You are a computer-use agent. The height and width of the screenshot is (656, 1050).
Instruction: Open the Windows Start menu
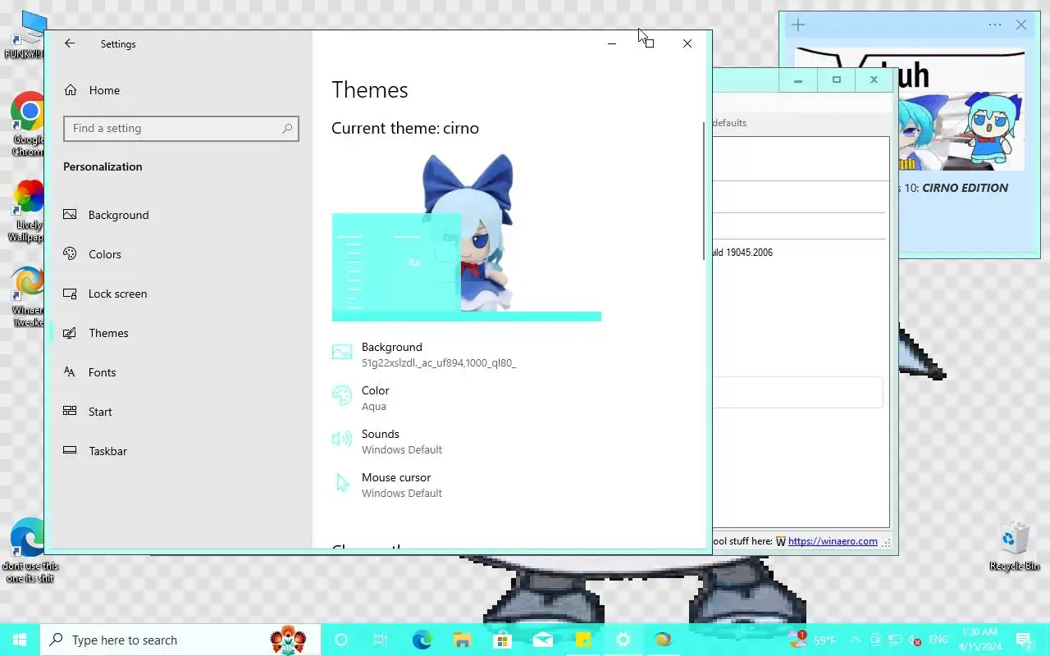(20, 640)
